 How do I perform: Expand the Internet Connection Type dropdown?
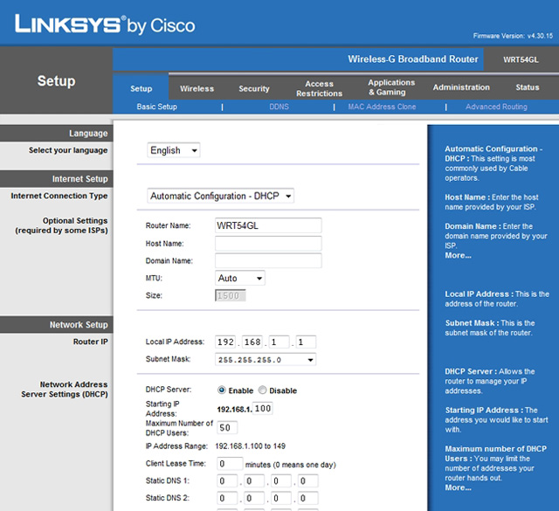pyautogui.click(x=220, y=197)
